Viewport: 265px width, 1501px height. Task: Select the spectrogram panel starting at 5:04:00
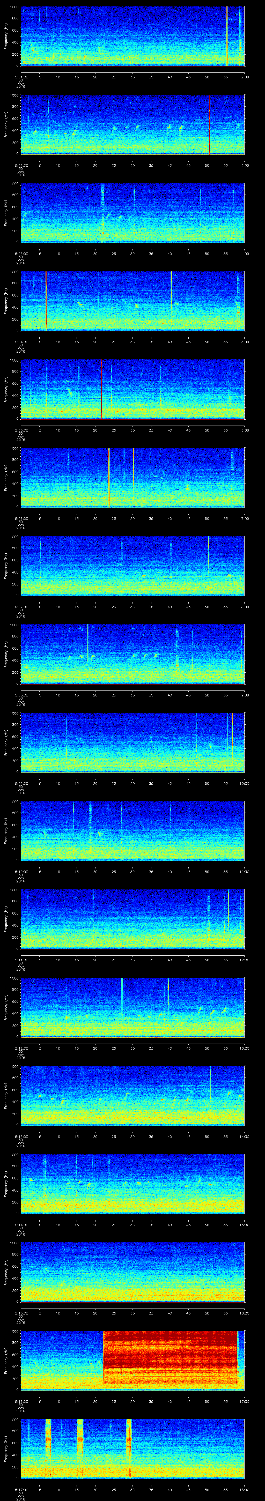click(133, 301)
